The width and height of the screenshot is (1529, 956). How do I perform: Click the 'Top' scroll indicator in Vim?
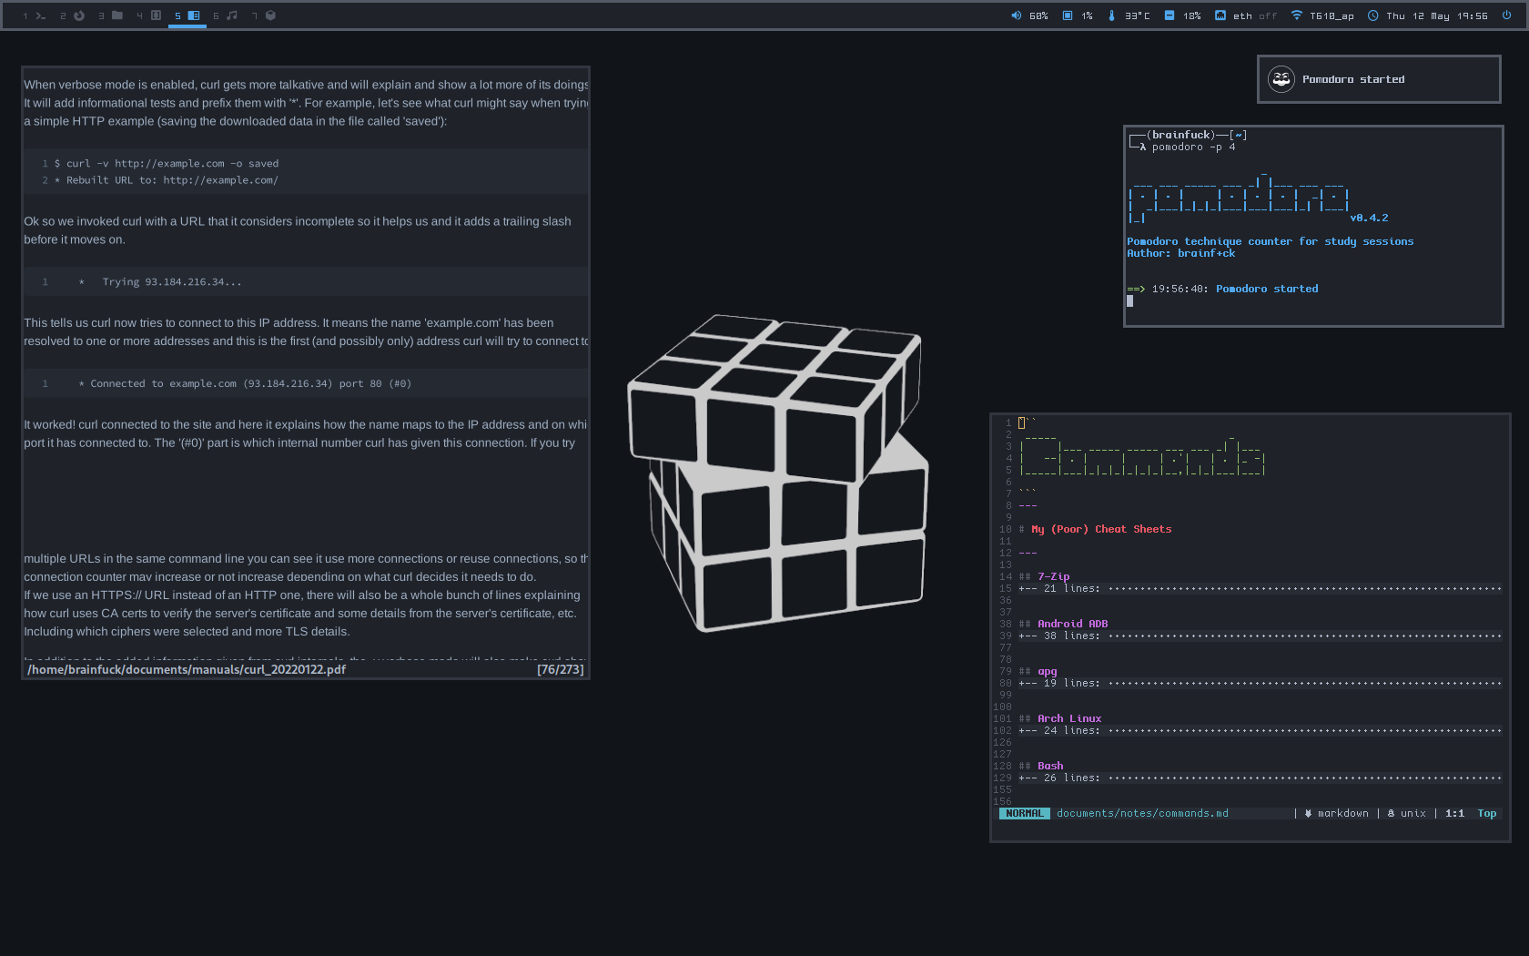click(x=1487, y=814)
